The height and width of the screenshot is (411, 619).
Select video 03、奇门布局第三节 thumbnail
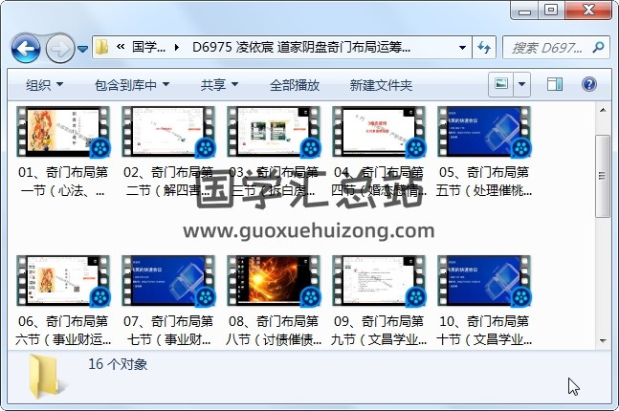coord(274,132)
